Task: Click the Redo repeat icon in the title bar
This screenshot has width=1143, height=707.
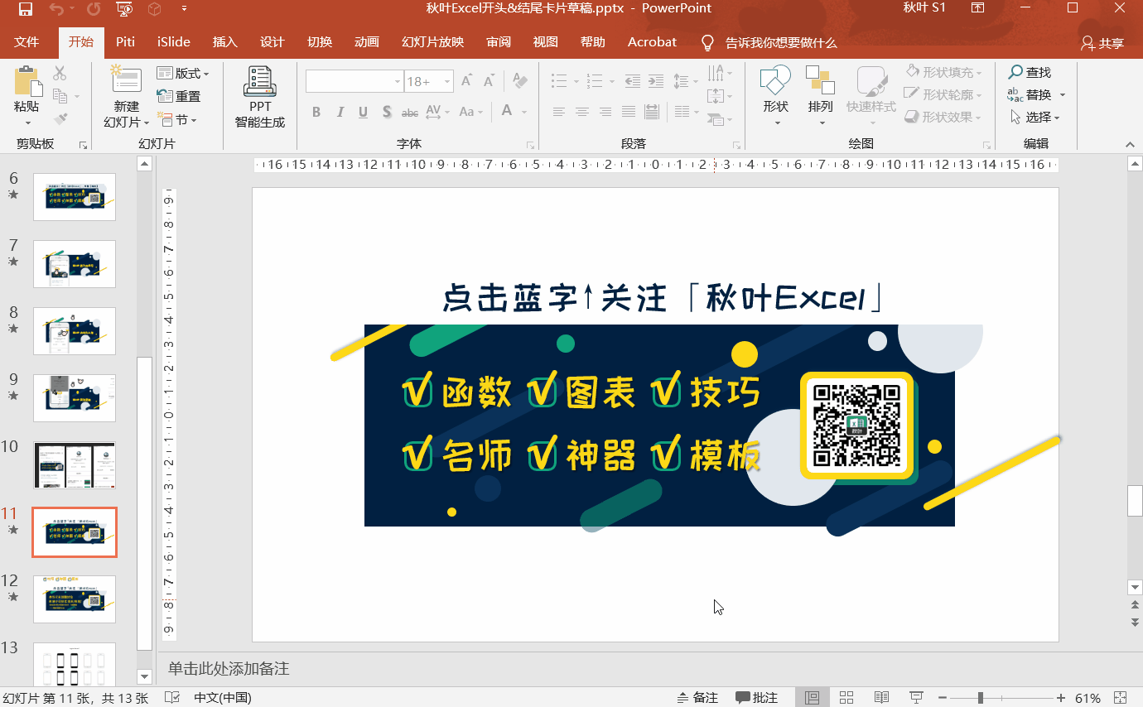Action: click(x=94, y=9)
